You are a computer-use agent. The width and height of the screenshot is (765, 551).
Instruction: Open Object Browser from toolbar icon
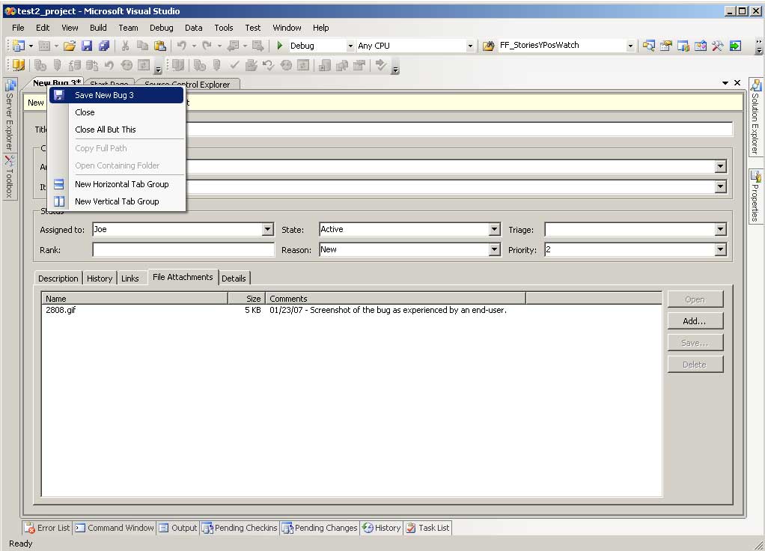tap(701, 46)
